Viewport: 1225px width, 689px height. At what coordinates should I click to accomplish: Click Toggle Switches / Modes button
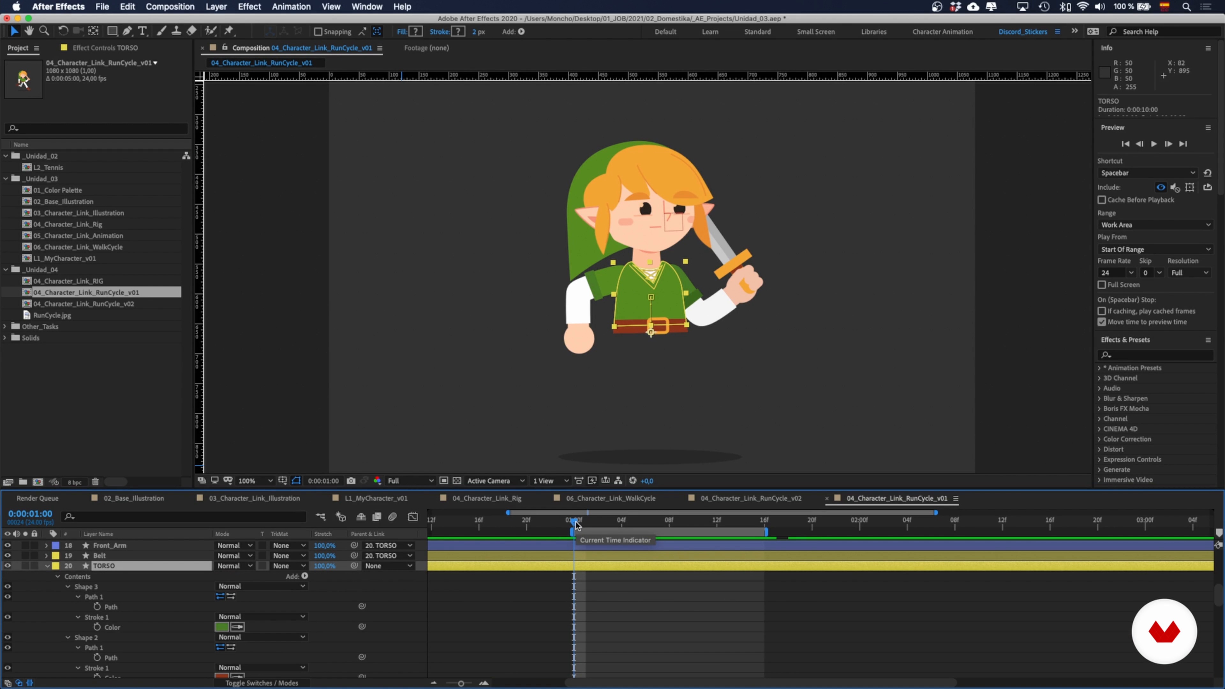pyautogui.click(x=262, y=683)
